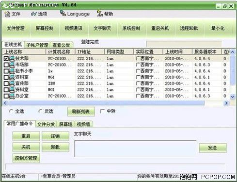Click computer icon beside 市场部
Screen dimensions: 237x182
[12, 65]
